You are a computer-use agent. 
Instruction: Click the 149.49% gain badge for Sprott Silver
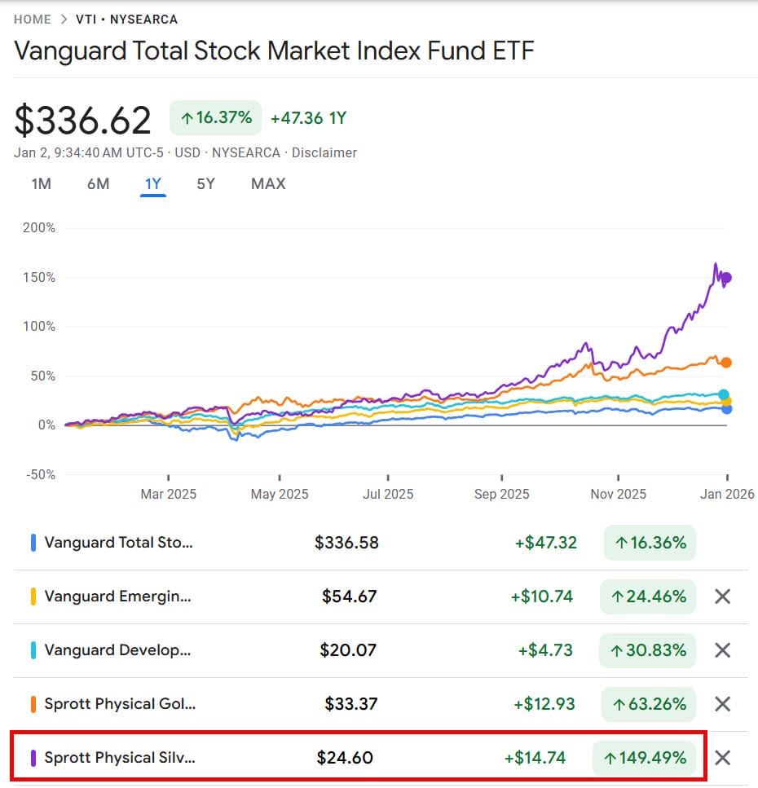coord(644,758)
